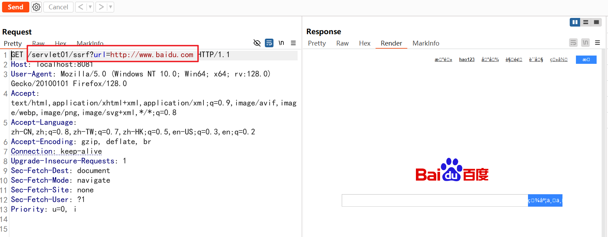
Task: Toggle hide non-printable characters eye icon
Action: pyautogui.click(x=257, y=43)
